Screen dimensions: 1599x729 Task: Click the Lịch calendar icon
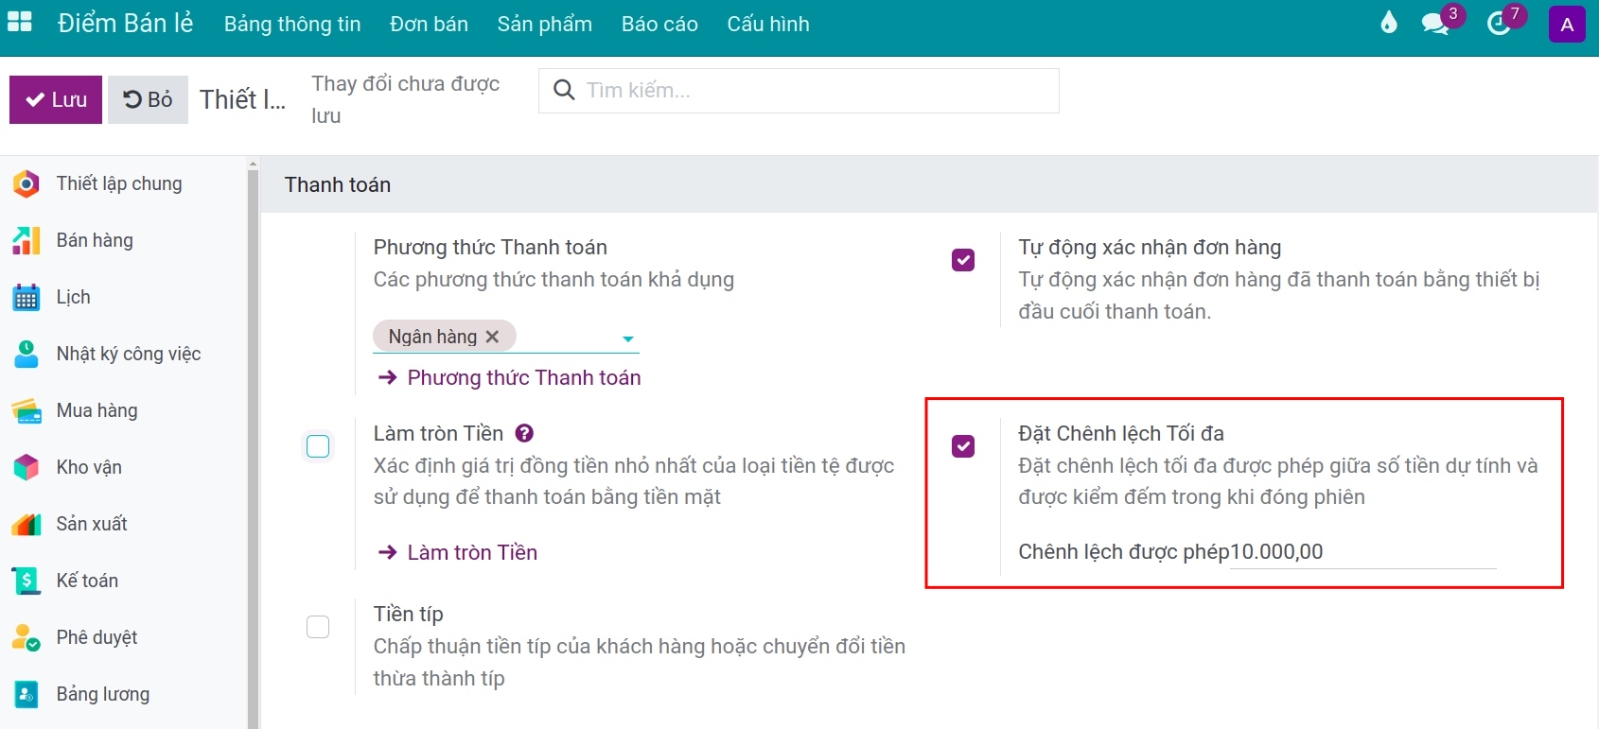coord(26,297)
